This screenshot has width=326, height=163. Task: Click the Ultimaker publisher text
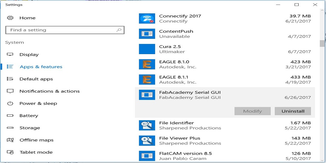pos(172,52)
